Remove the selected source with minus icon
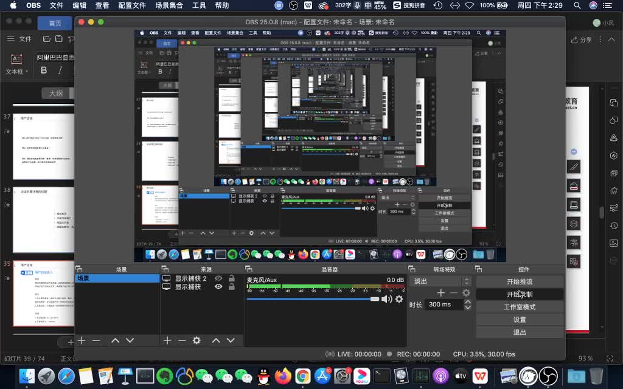Image resolution: width=623 pixels, height=389 pixels. [182, 340]
